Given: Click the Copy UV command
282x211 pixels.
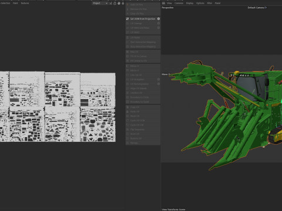Looking at the screenshot, I should point(143,107).
